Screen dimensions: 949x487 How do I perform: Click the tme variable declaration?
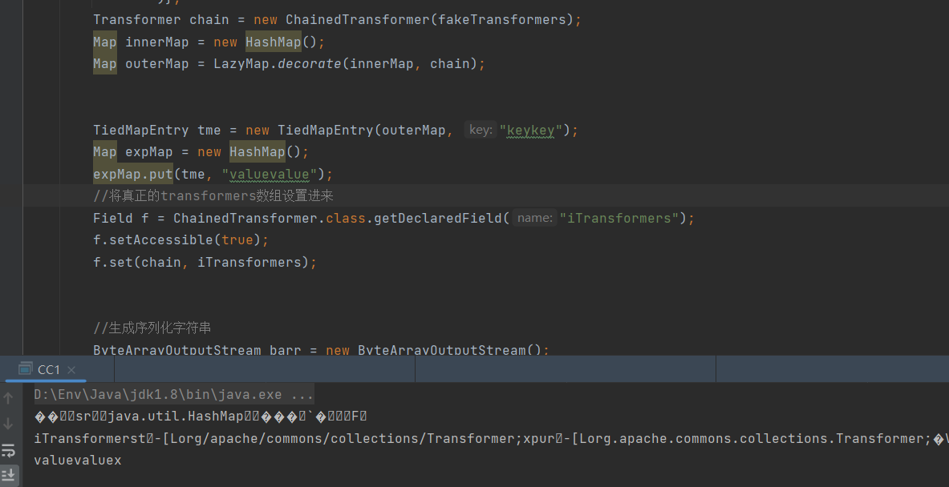click(209, 130)
